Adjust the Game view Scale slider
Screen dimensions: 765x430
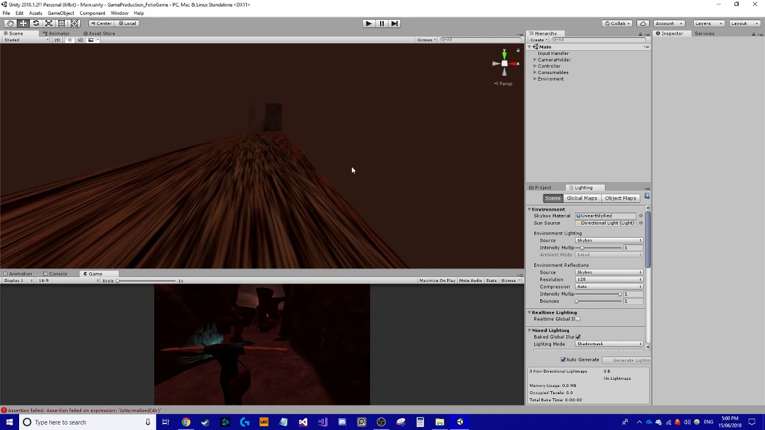147,281
